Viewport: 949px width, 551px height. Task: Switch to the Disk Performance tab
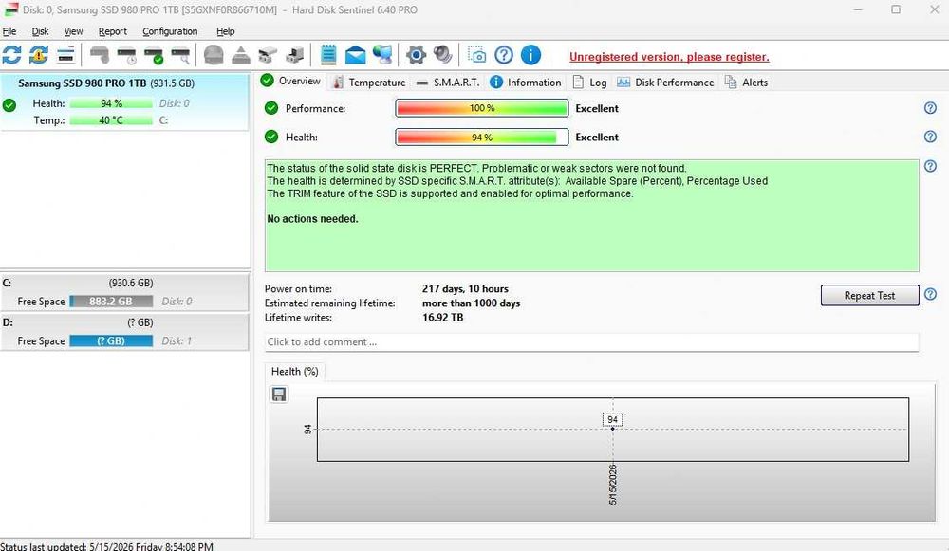pyautogui.click(x=665, y=83)
